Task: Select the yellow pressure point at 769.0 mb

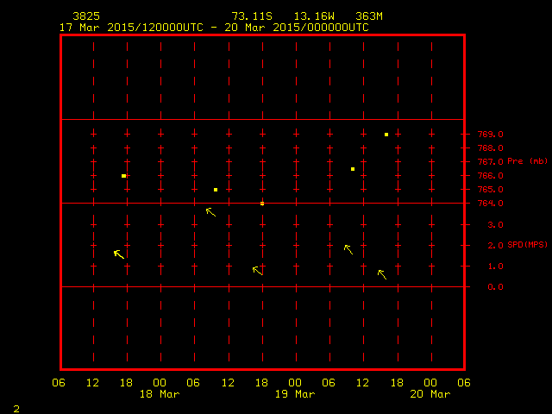Action: coord(386,135)
